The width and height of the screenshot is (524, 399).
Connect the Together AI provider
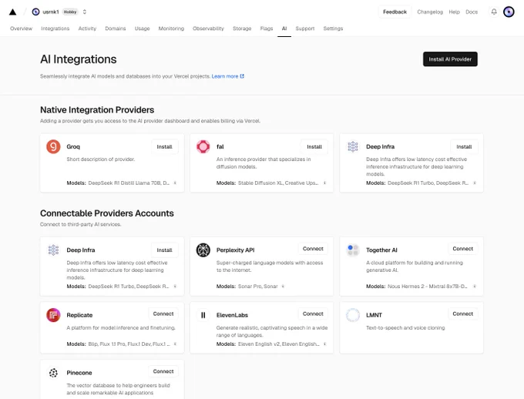[x=463, y=249]
